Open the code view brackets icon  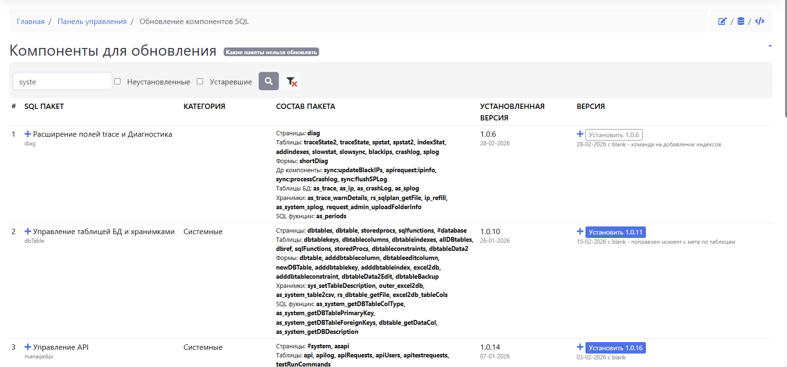[x=760, y=21]
